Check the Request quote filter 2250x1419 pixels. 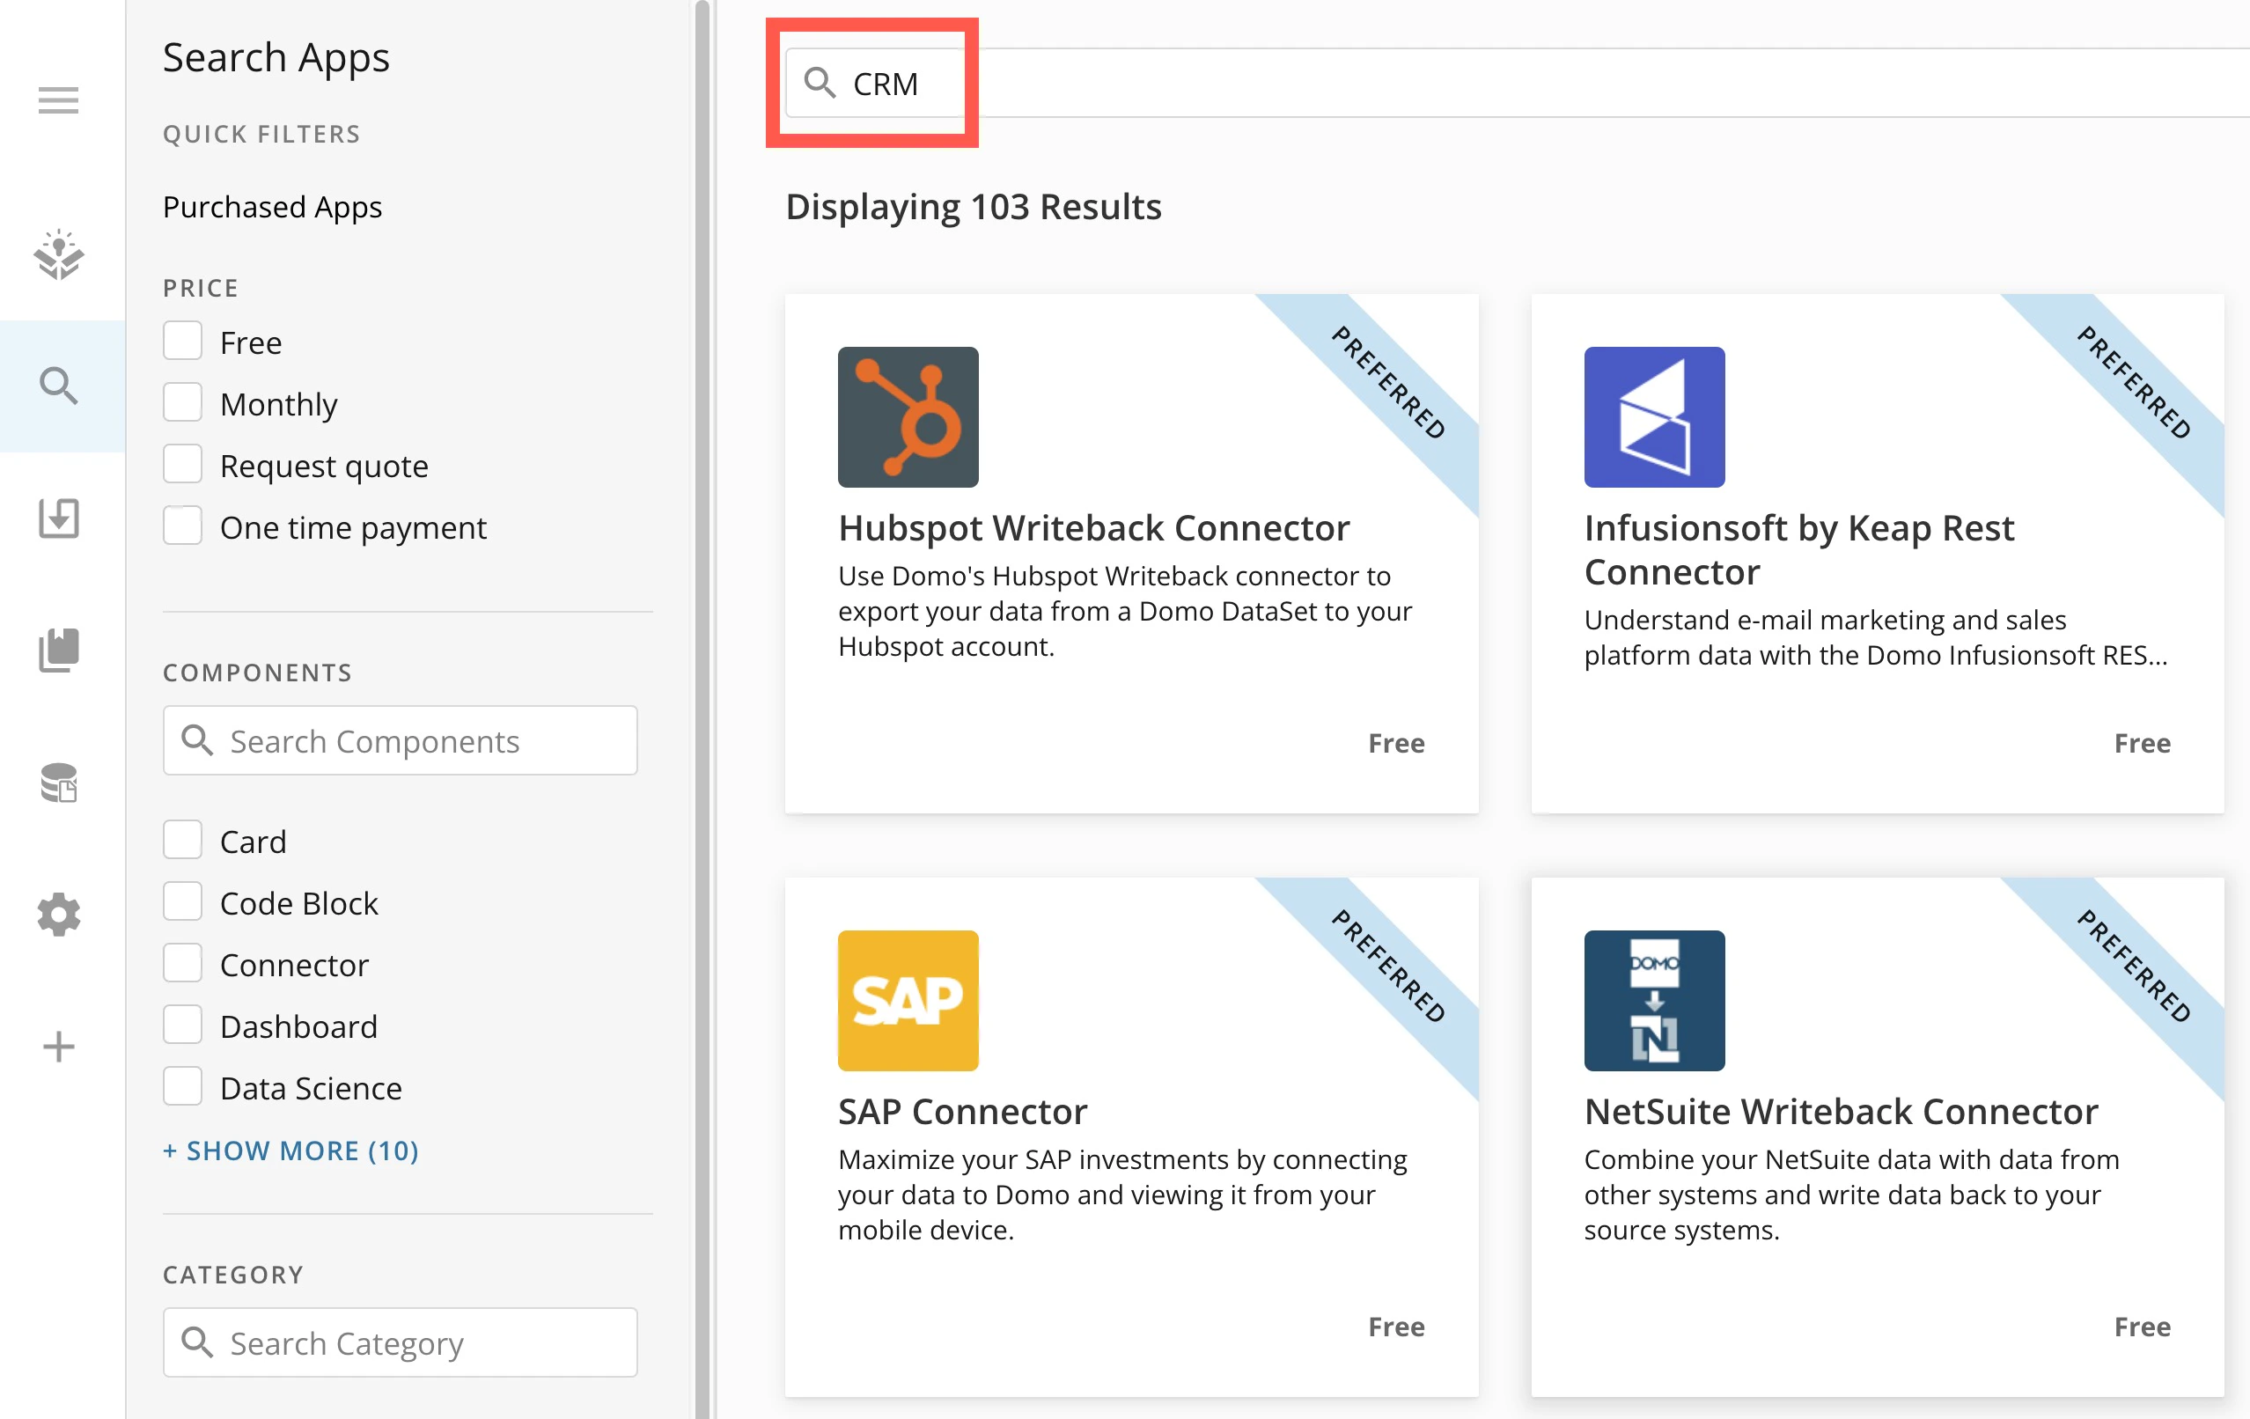[182, 464]
